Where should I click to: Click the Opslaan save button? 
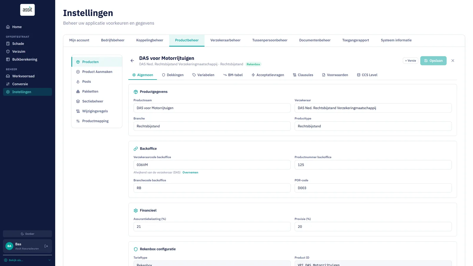433,61
